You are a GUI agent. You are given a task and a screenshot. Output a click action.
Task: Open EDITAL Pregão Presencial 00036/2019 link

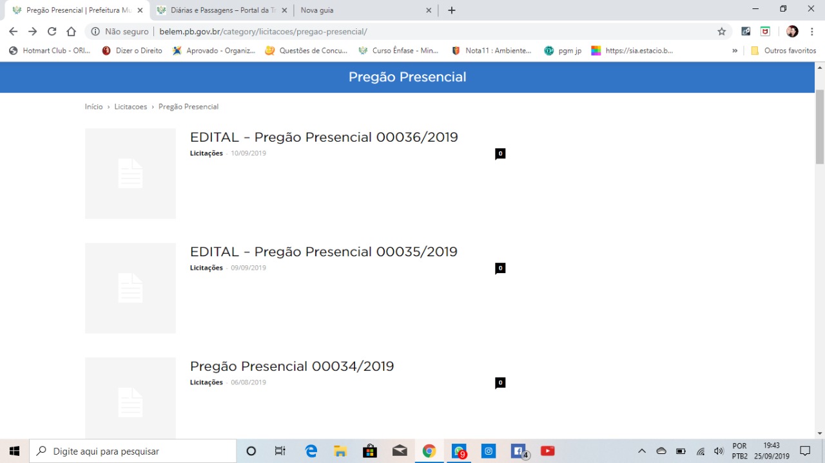point(324,137)
